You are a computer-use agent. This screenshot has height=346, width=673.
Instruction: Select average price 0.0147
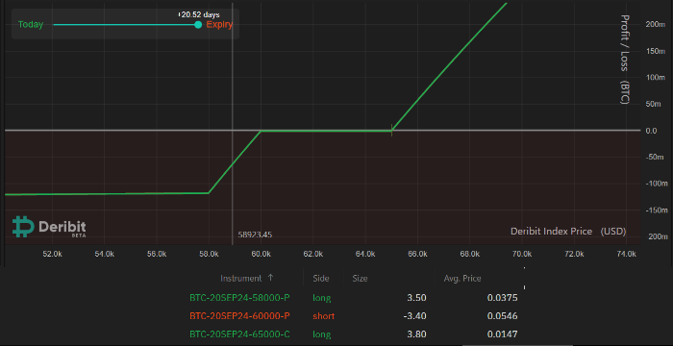click(x=503, y=334)
